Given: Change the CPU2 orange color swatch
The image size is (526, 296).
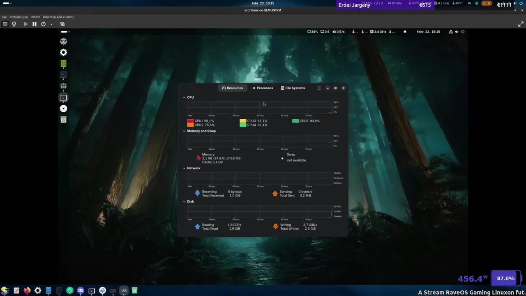Looking at the screenshot, I should pyautogui.click(x=190, y=125).
